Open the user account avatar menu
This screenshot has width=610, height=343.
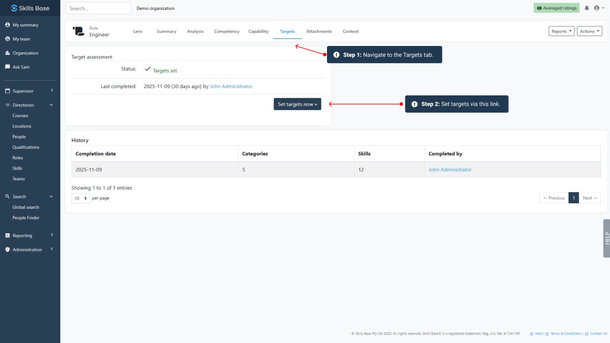(598, 8)
